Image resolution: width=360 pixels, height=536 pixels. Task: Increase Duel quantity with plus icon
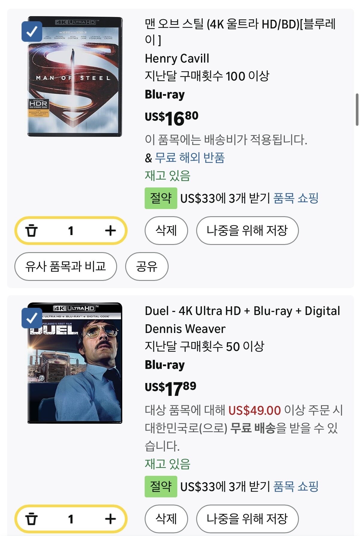pyautogui.click(x=110, y=519)
